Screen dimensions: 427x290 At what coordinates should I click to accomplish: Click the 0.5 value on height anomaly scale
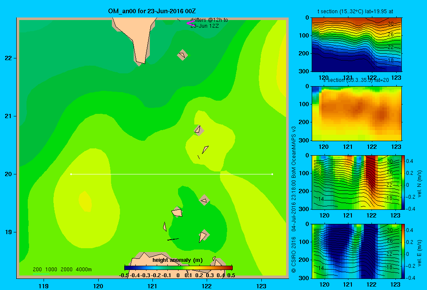click(x=231, y=275)
